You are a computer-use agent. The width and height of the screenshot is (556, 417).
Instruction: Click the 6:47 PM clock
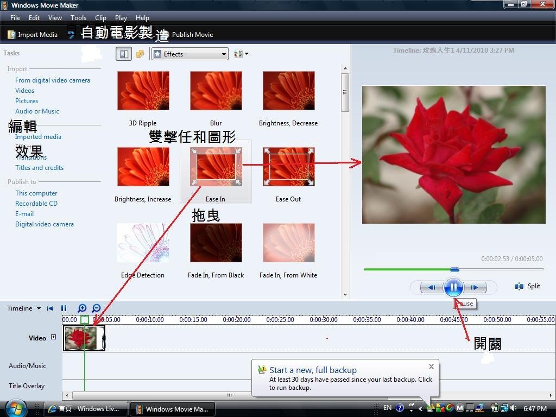tap(535, 408)
